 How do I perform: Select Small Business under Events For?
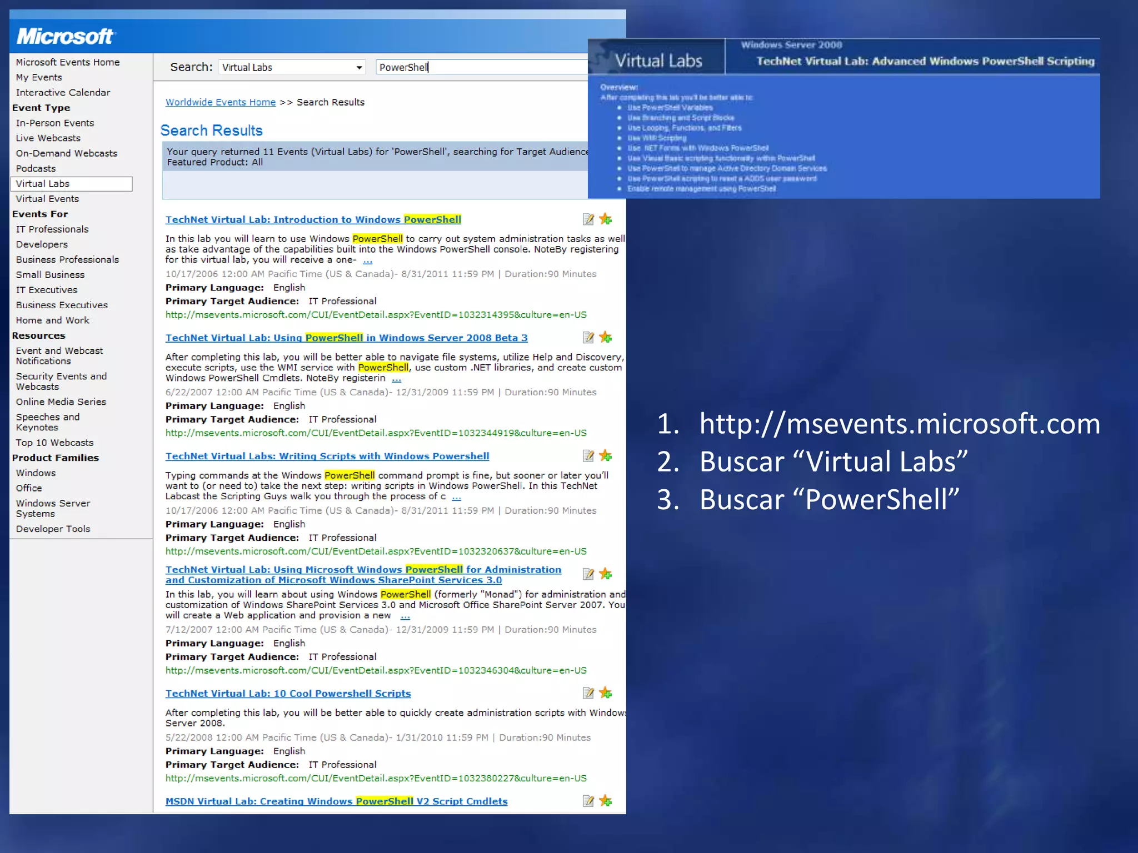pyautogui.click(x=50, y=274)
